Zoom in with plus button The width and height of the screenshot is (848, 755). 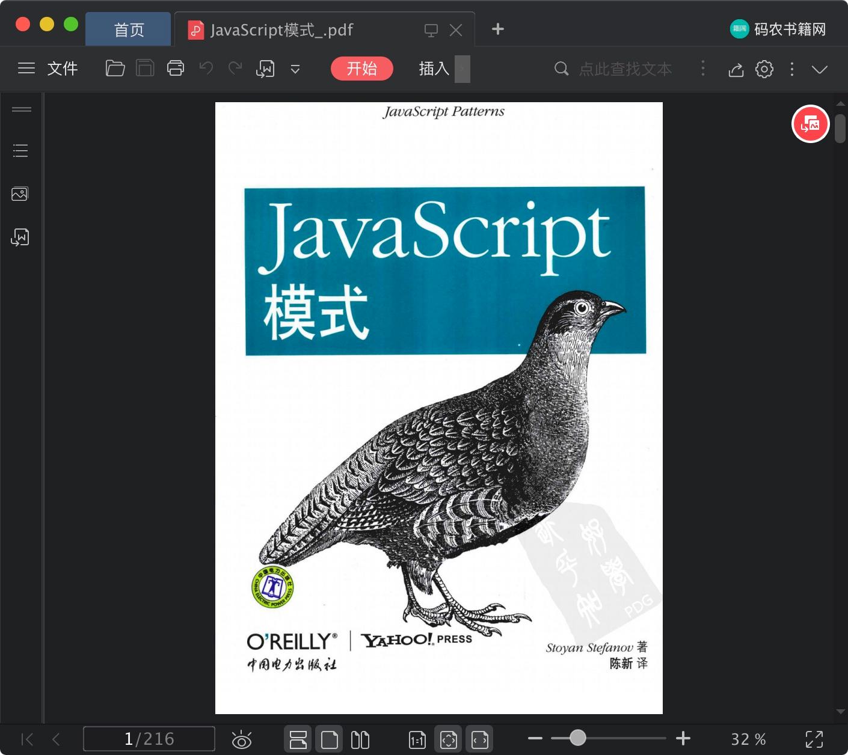click(x=683, y=738)
